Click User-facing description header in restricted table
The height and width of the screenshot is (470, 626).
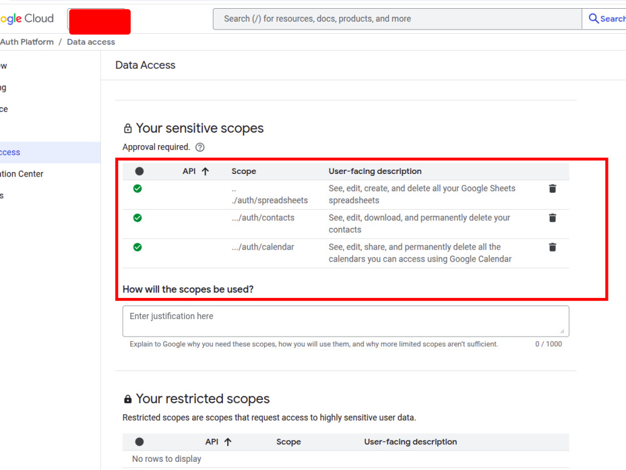(x=411, y=442)
